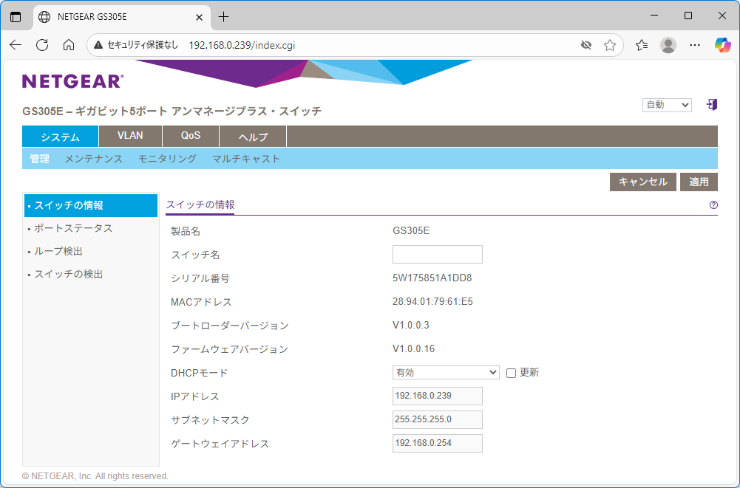Viewport: 740px width, 488px height.
Task: Open the 自動 language dropdown
Action: pyautogui.click(x=666, y=105)
